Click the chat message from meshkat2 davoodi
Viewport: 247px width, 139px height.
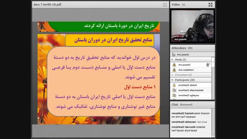[x=188, y=129]
